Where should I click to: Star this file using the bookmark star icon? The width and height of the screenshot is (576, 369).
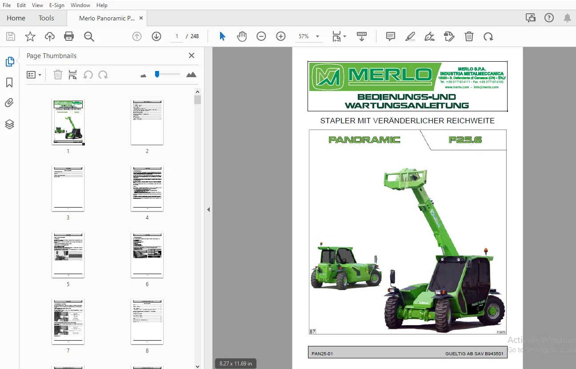point(30,36)
